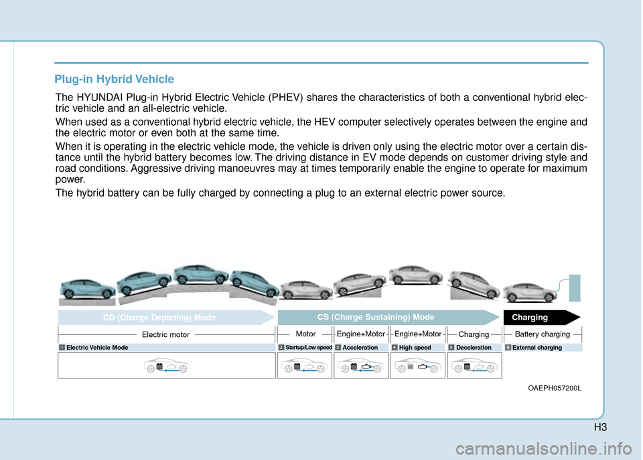Click the number 6 badge icon
This screenshot has width=643, height=460.
[x=508, y=348]
